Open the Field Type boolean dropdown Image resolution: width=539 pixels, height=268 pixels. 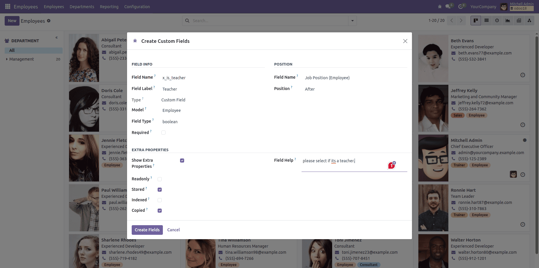(x=213, y=122)
